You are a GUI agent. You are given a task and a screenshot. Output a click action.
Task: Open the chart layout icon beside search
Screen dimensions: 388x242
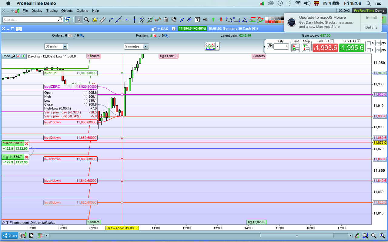click(67, 20)
